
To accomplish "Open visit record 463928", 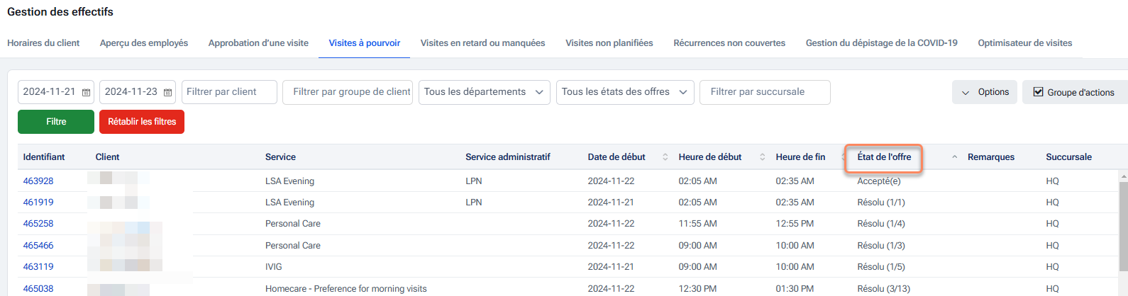I will (x=38, y=181).
